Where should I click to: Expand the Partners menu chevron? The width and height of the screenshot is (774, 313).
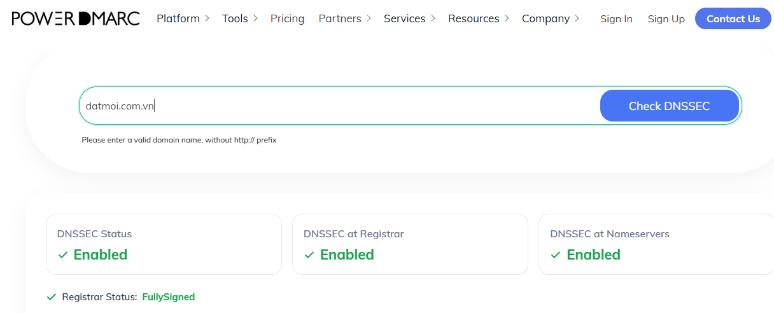[x=369, y=18]
